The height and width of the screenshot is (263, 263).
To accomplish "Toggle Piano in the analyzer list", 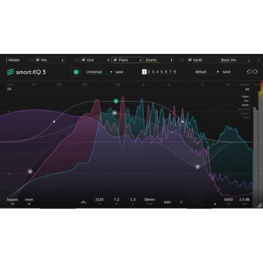I will (x=246, y=97).
